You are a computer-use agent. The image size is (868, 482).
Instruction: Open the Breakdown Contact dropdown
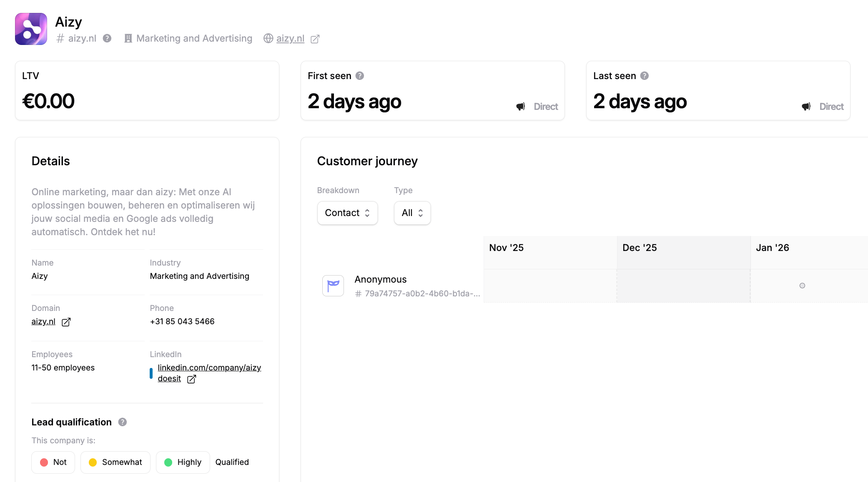coord(347,213)
